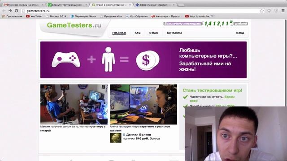287x161 pixels.
Task: Open extension icon left of the shield
Action: [269, 11]
